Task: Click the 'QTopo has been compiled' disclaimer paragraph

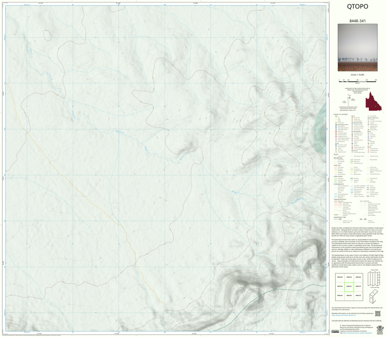Action: tap(357, 232)
